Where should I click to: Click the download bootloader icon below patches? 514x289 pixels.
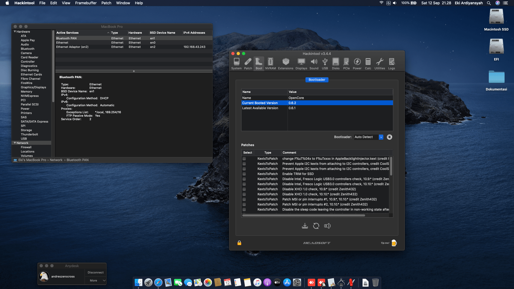[305, 226]
